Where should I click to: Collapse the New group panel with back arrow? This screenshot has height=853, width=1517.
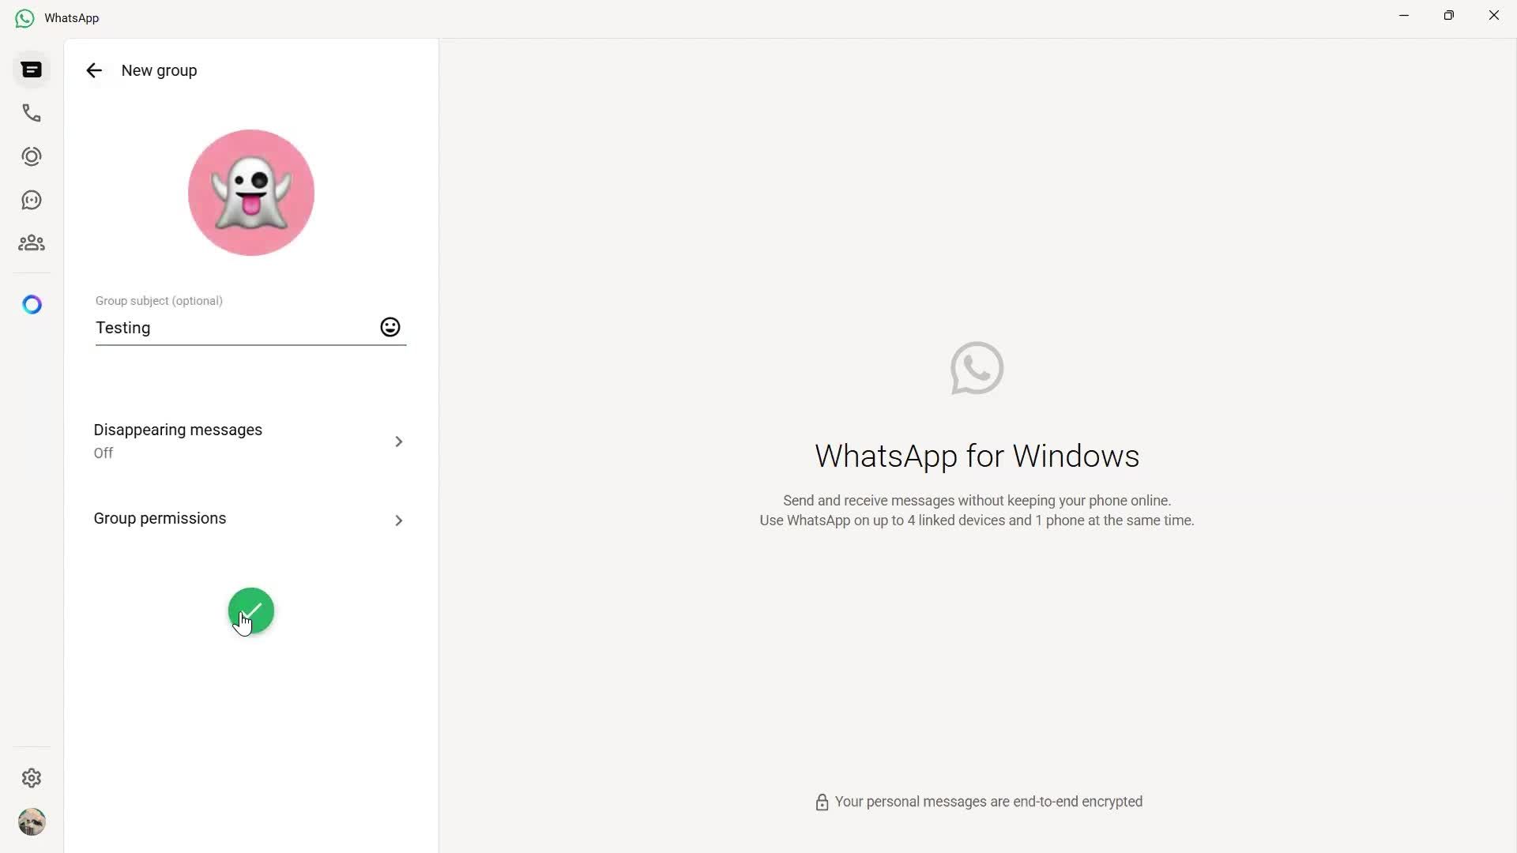click(94, 70)
